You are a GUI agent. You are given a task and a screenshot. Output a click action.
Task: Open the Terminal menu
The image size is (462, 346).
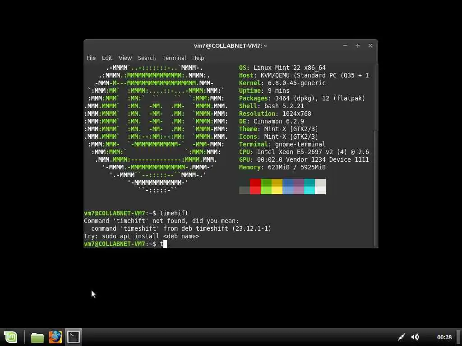point(174,58)
